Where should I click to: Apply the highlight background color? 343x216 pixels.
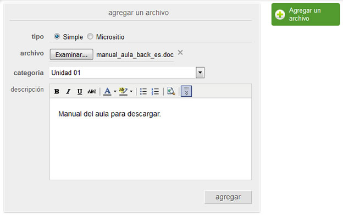point(123,91)
